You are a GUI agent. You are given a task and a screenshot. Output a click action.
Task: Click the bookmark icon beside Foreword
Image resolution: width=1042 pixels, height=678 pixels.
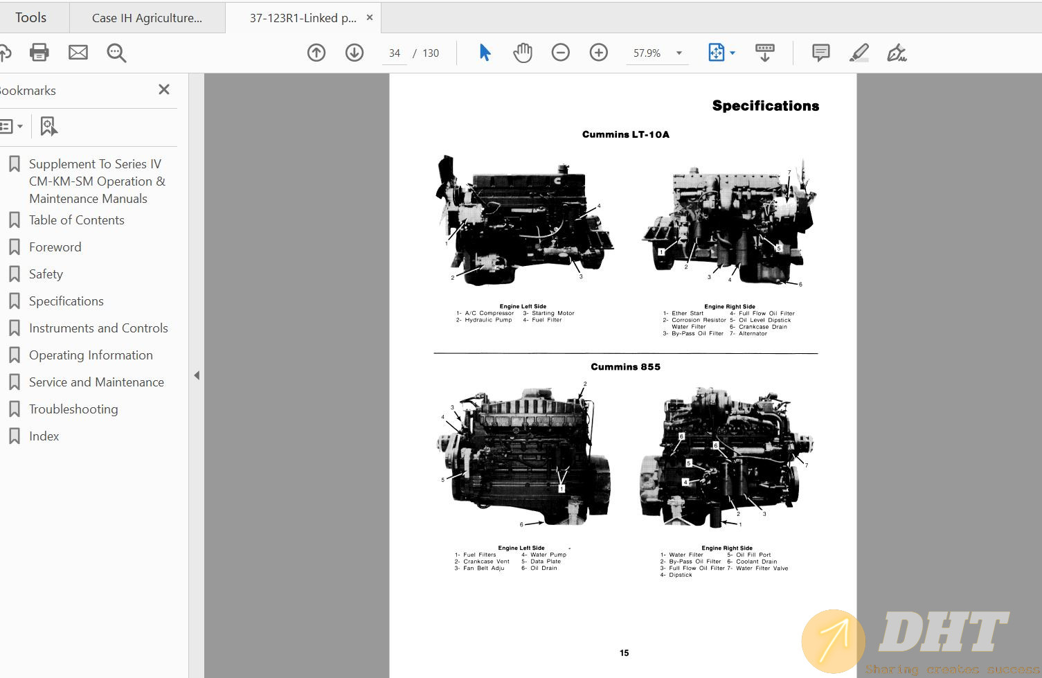[14, 247]
